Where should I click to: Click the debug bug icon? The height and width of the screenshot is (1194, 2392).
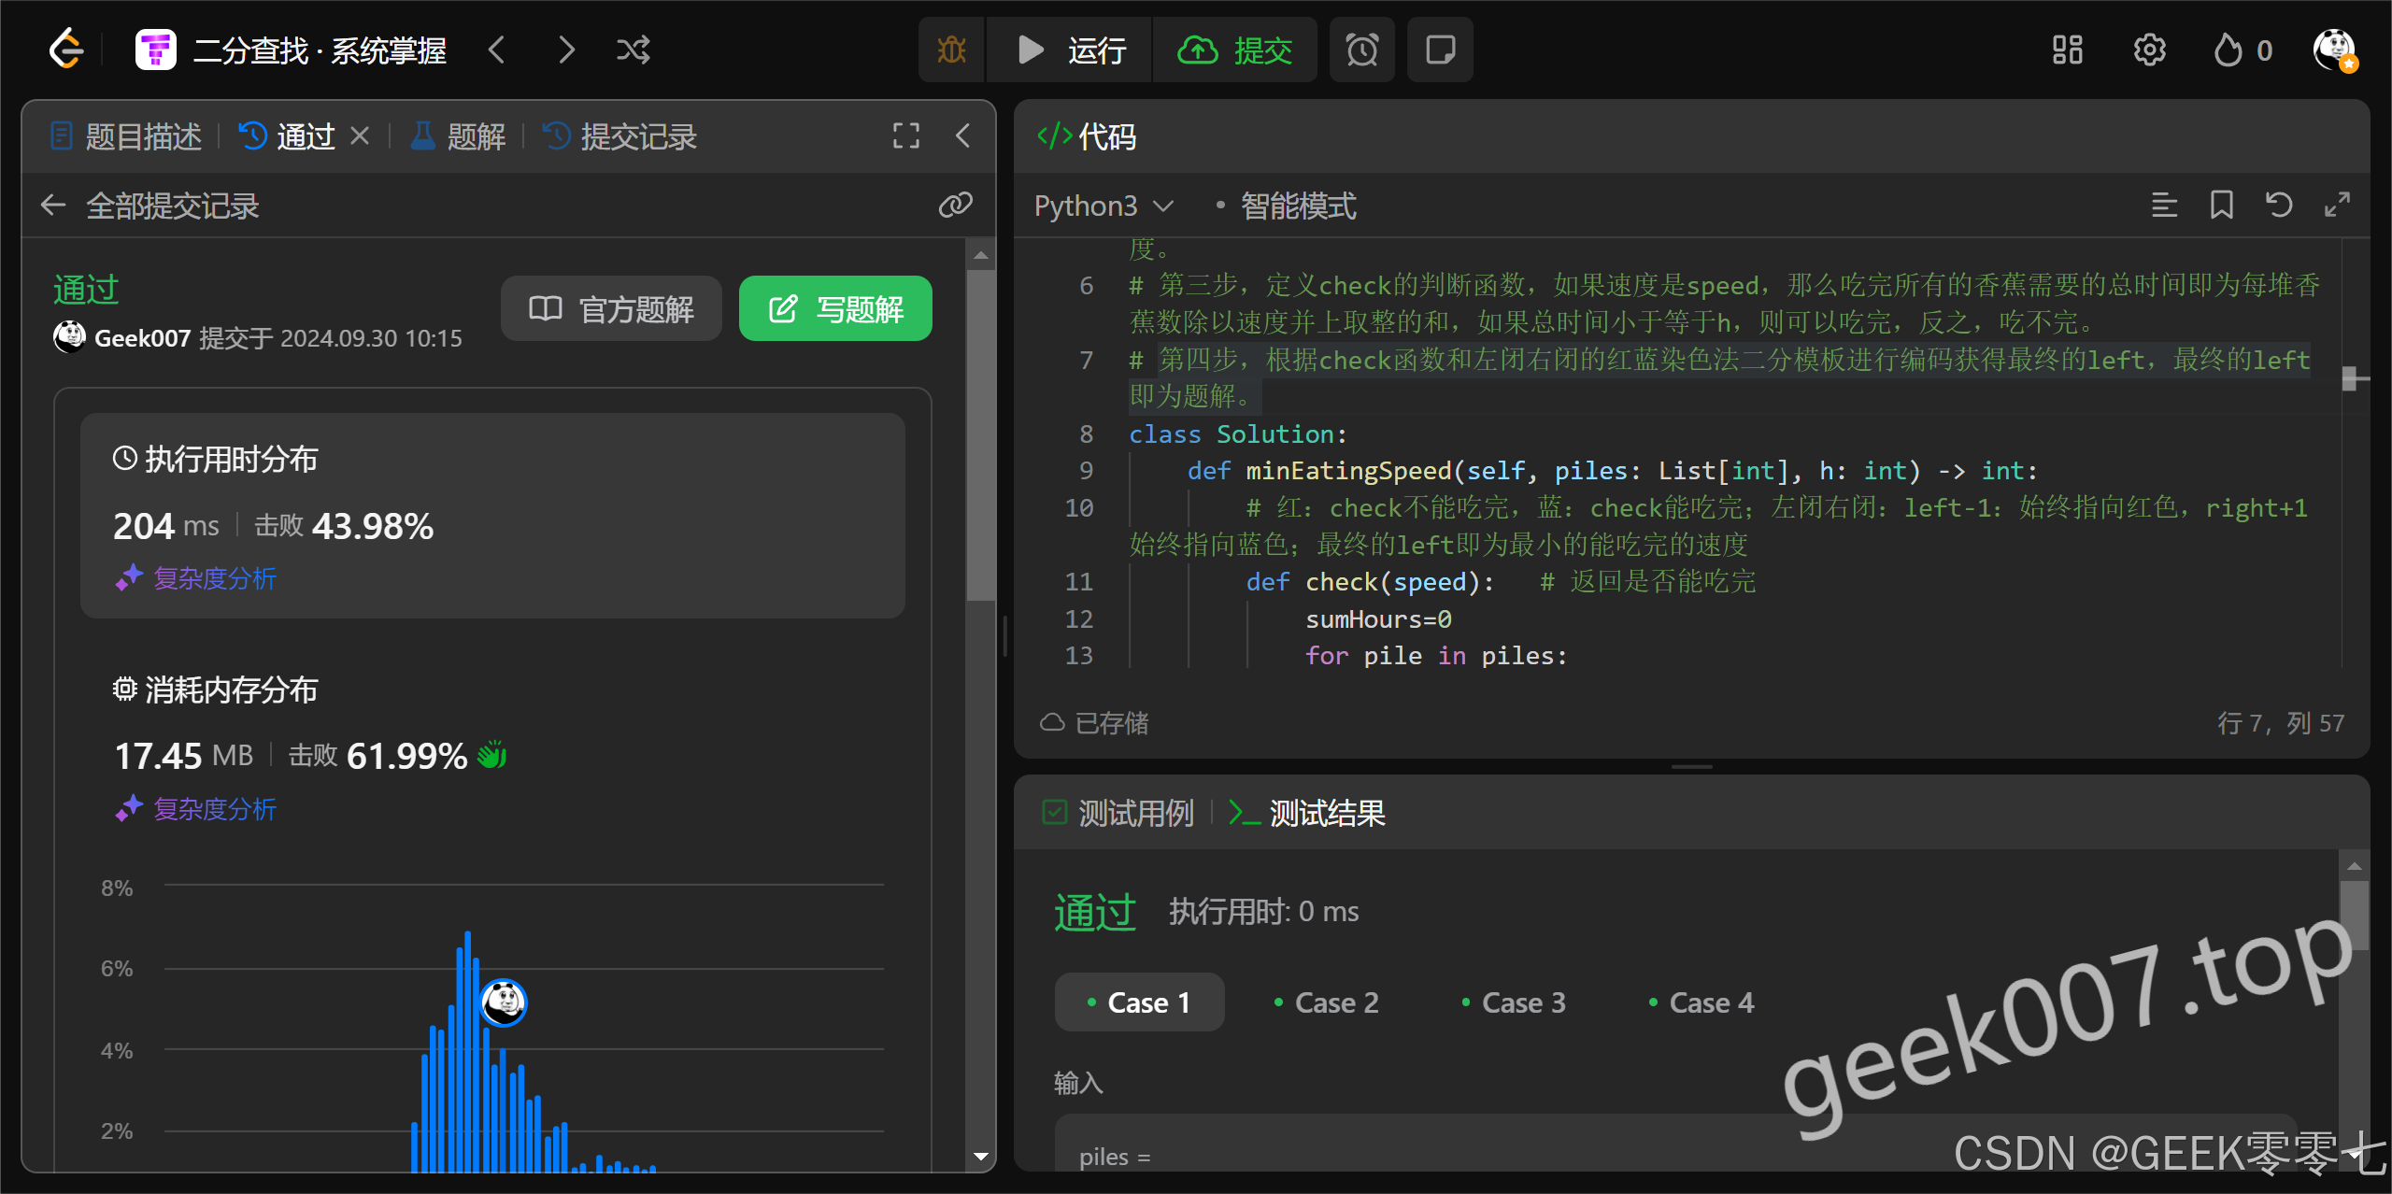coord(951,50)
